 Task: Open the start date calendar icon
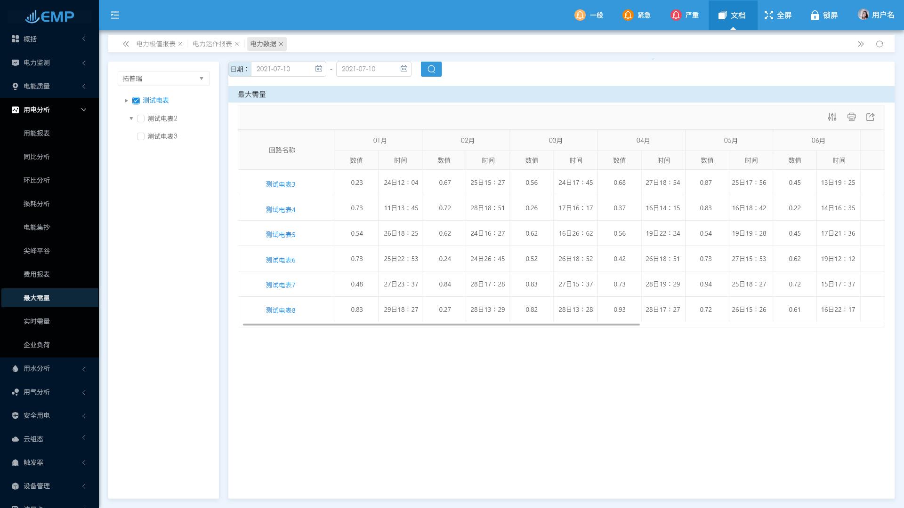[319, 69]
